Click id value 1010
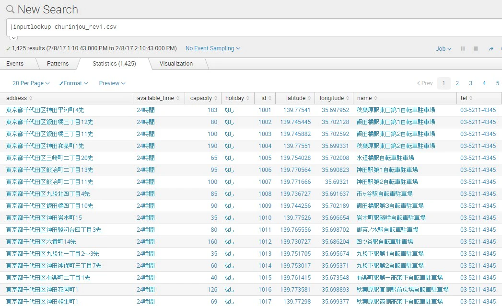Screen dimensions: 502x306 (x=265, y=218)
